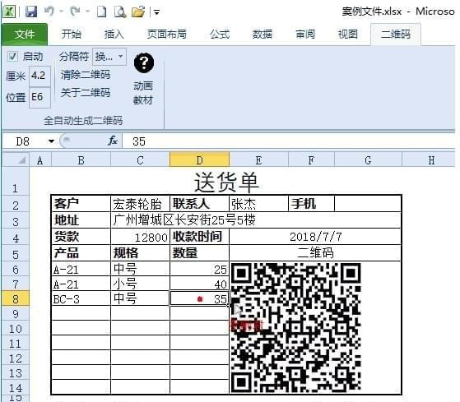Select the 收款时间 label cell
The width and height of the screenshot is (460, 402).
(199, 237)
